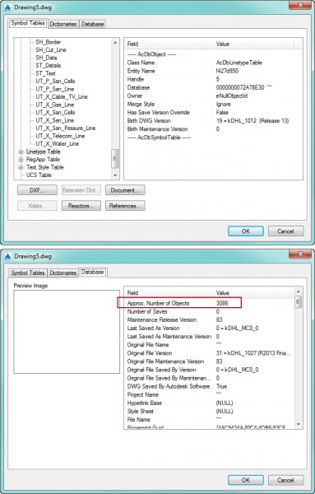315x494 pixels.
Task: Click Value column header in lower dialog
Action: [254, 292]
